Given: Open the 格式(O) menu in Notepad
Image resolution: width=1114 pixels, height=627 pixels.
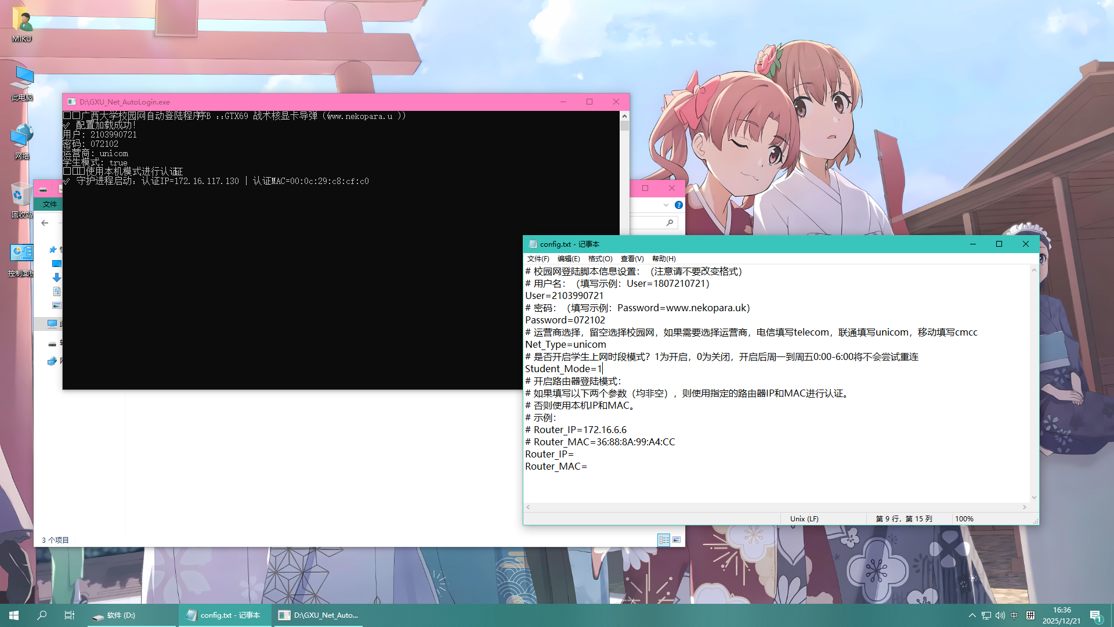Looking at the screenshot, I should [x=600, y=259].
